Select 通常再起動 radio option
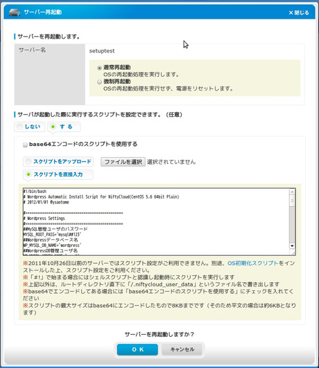This screenshot has height=368, width=319. (99, 68)
